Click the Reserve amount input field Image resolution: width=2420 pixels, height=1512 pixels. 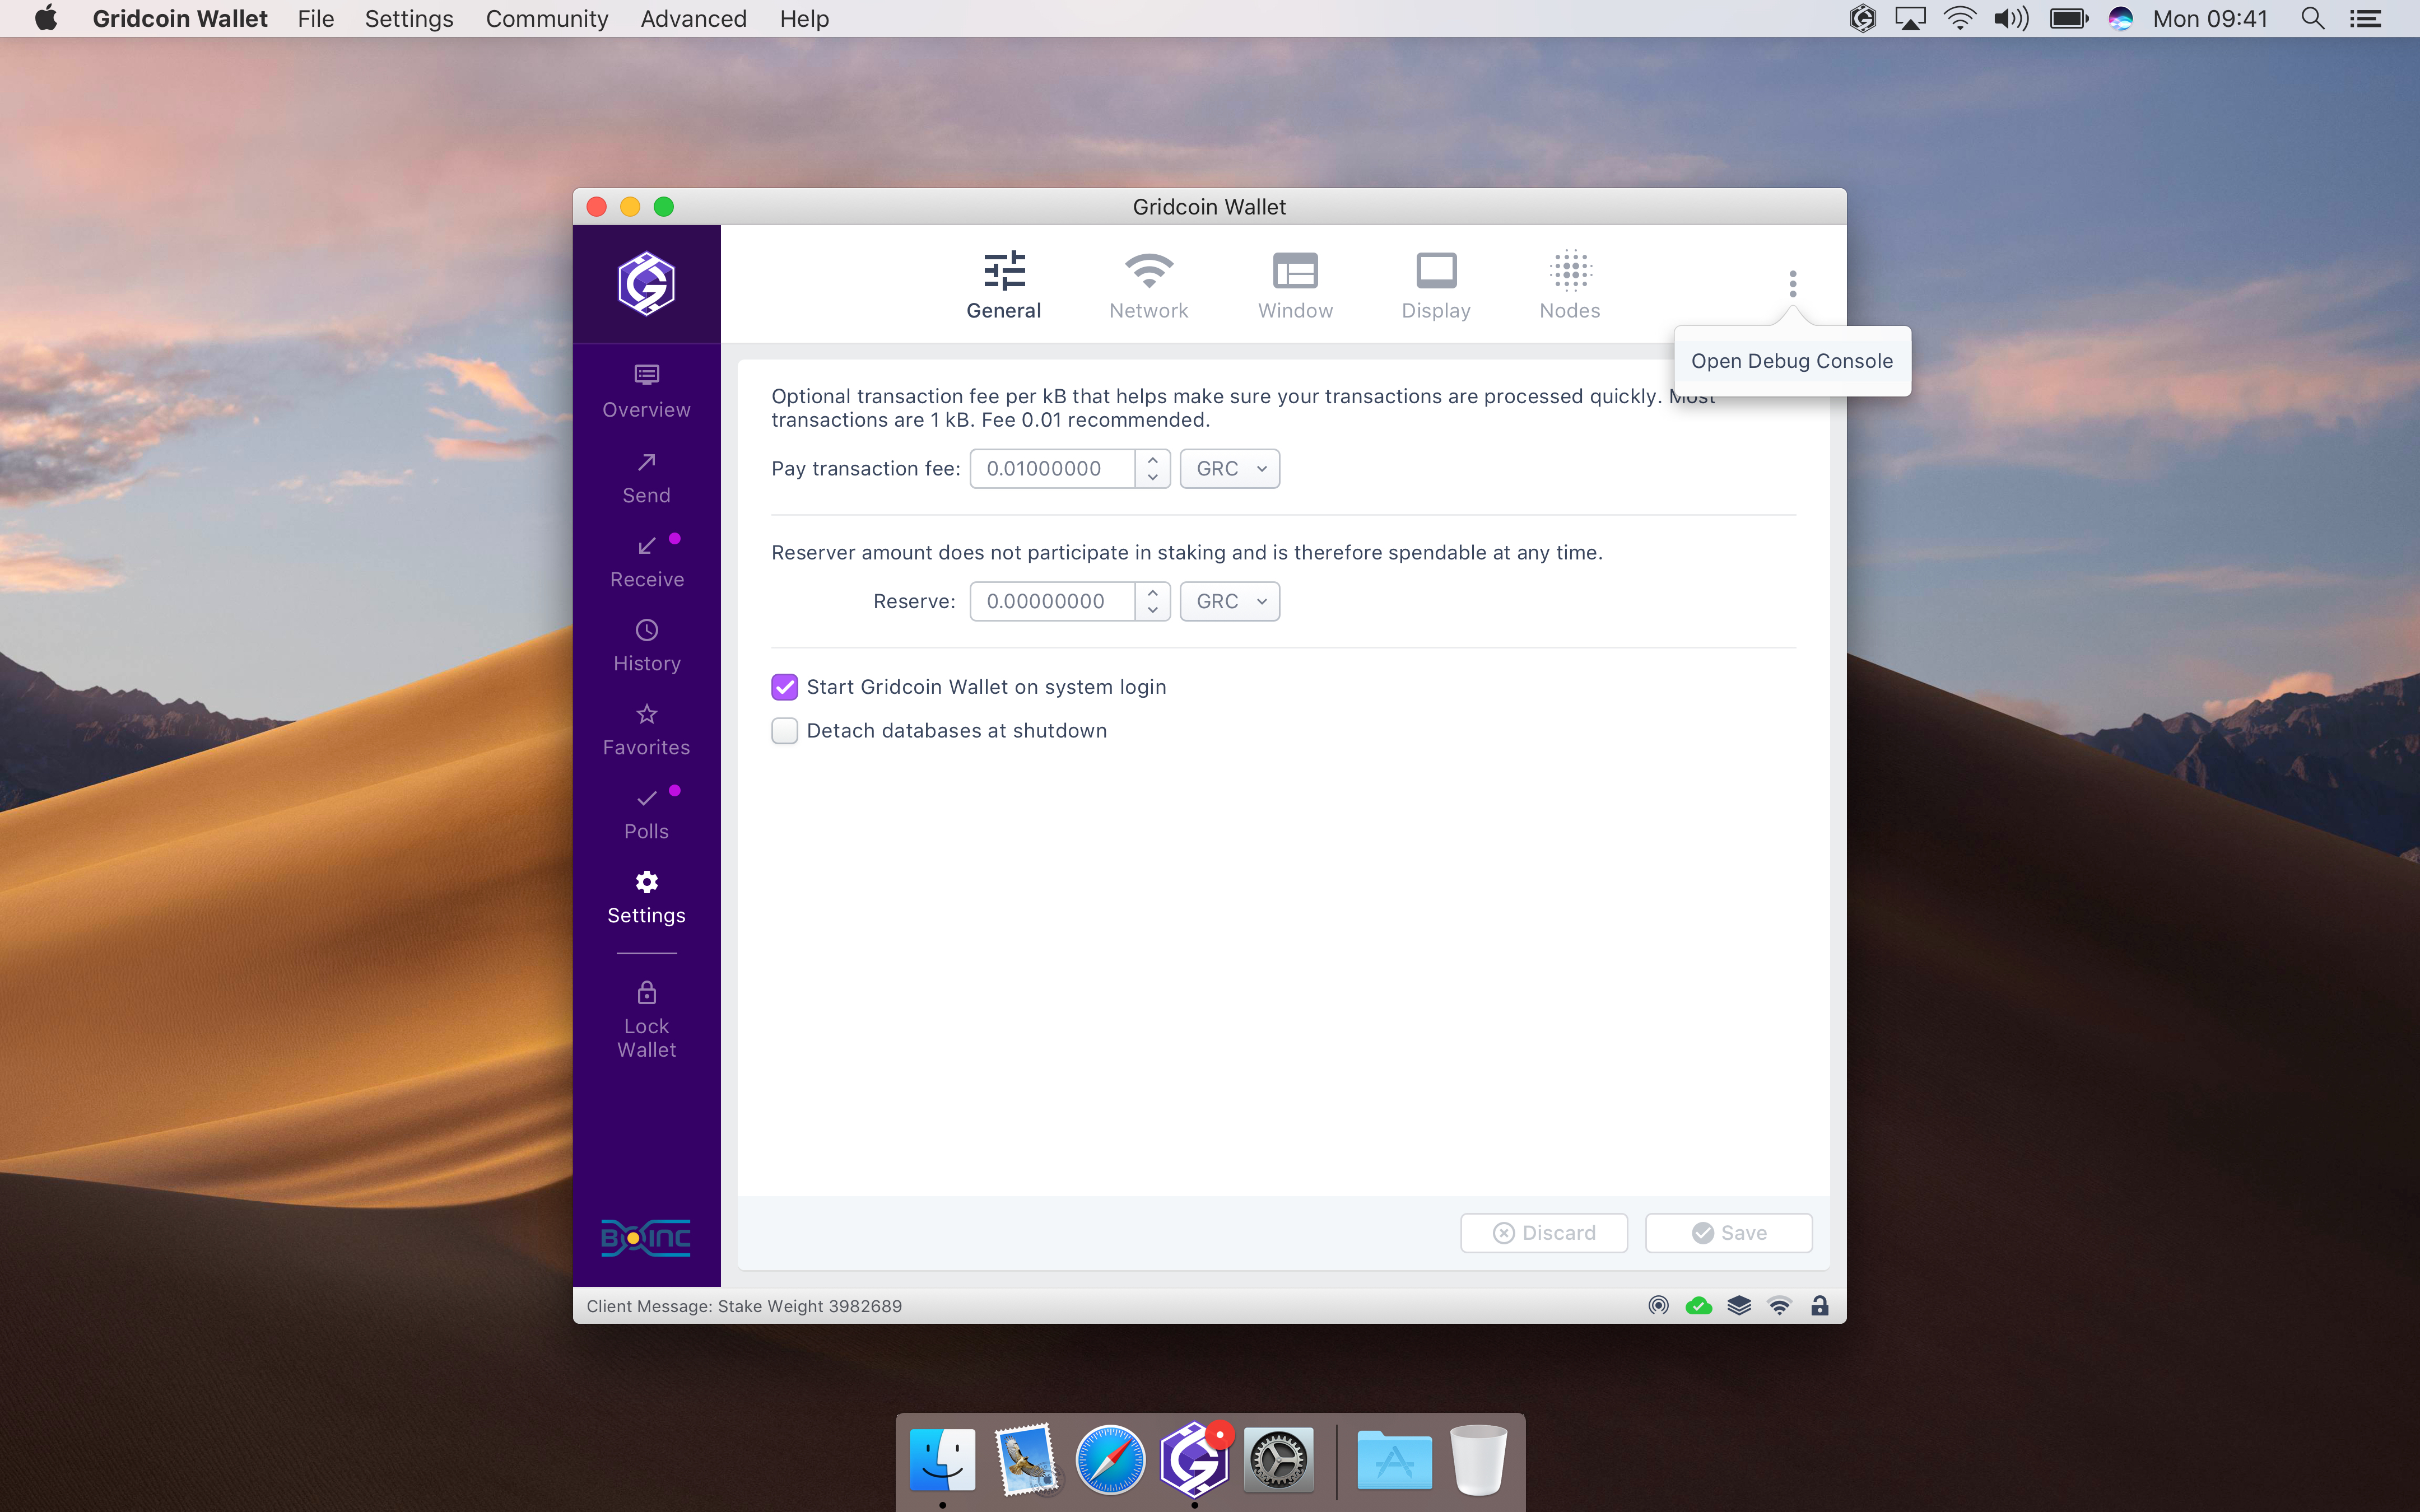coord(1052,602)
